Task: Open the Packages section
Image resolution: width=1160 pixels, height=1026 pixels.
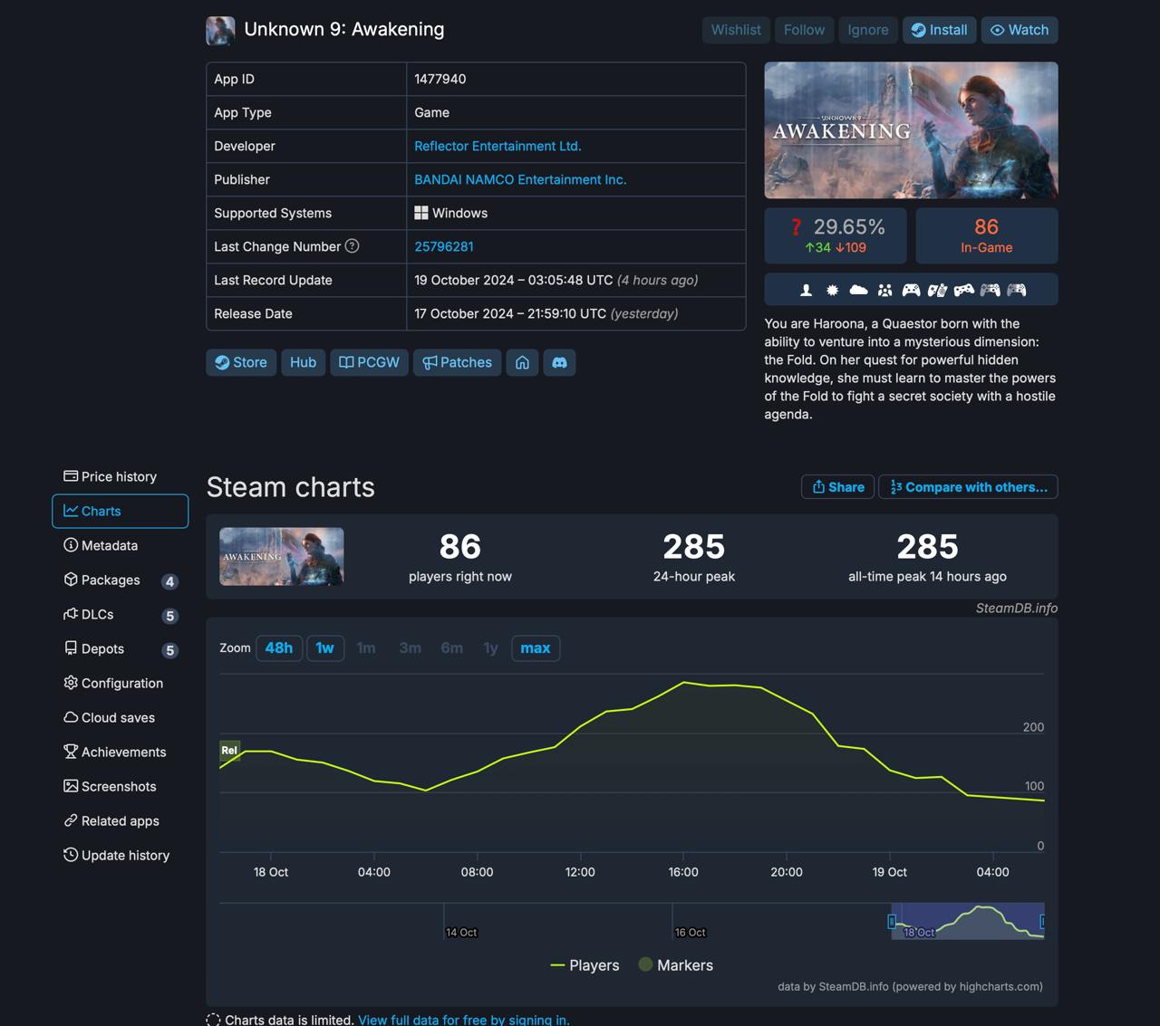Action: click(x=120, y=580)
